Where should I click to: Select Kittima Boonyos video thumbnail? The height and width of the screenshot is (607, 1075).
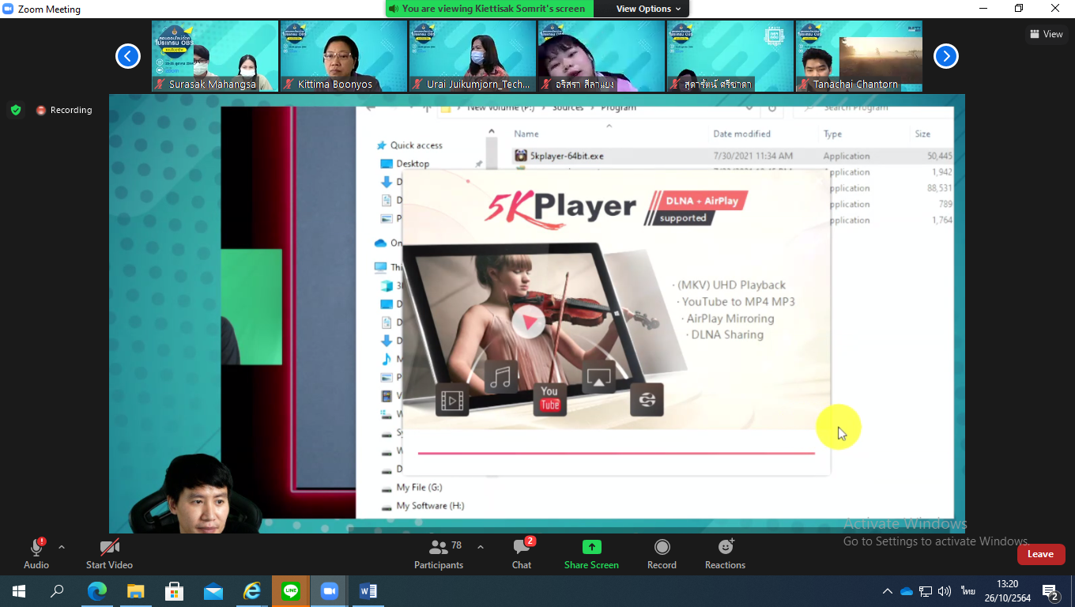pyautogui.click(x=344, y=56)
